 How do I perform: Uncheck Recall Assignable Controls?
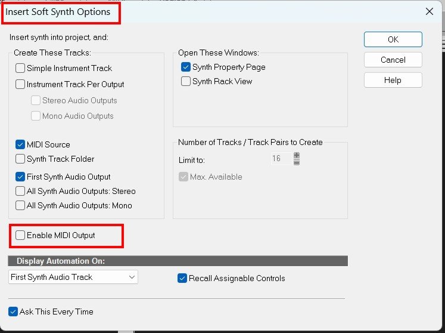pos(183,278)
